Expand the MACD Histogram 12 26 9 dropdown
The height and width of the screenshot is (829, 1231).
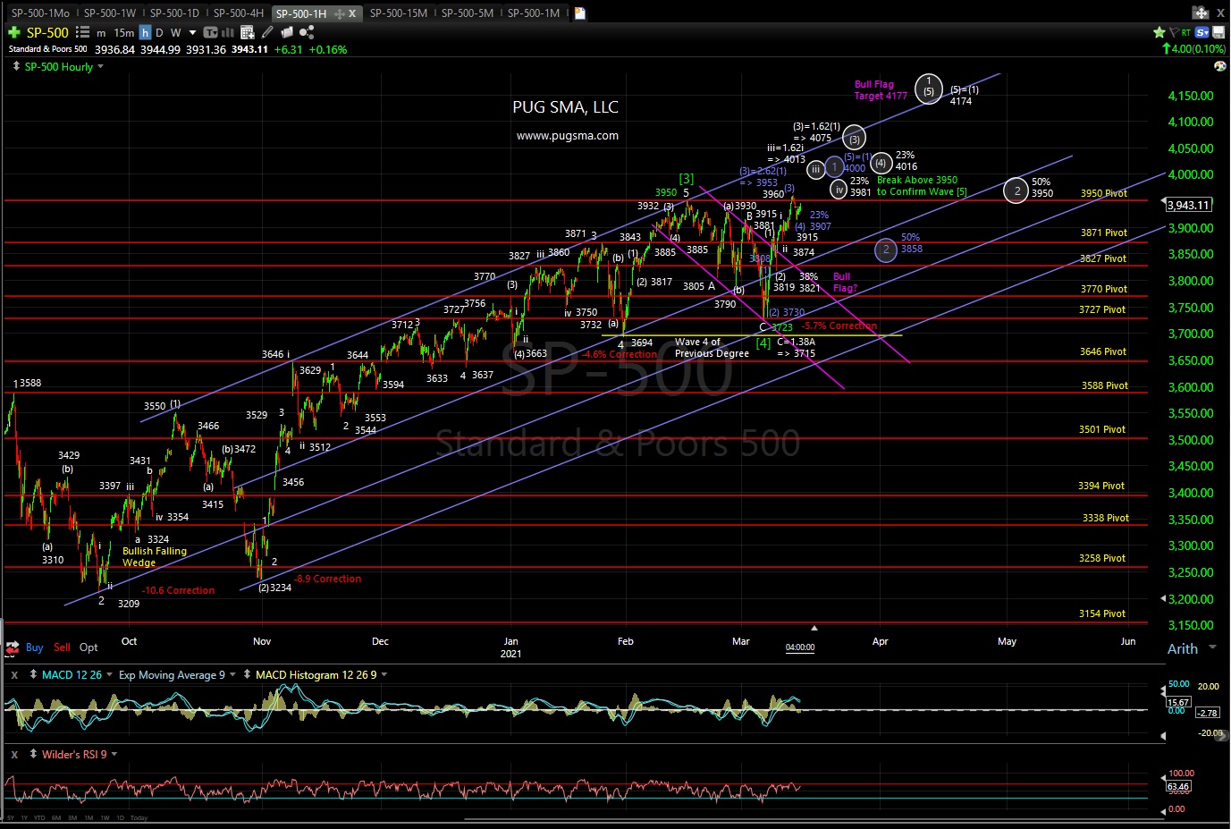pyautogui.click(x=384, y=674)
